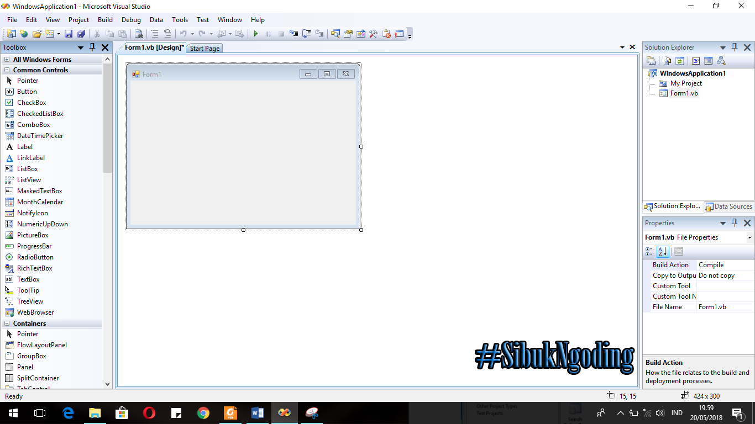Open the Debug menu
755x424 pixels.
pyautogui.click(x=131, y=19)
